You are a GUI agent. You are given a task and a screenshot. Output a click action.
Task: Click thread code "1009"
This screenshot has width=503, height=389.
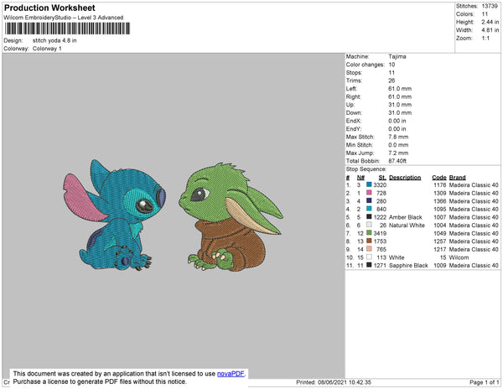(440, 265)
